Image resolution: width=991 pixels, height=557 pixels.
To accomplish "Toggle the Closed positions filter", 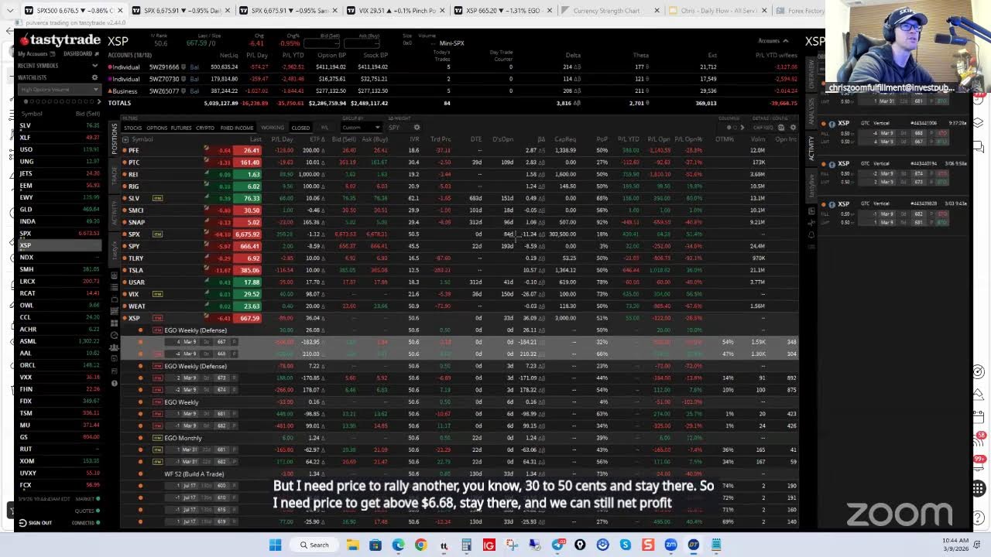I will pos(300,128).
